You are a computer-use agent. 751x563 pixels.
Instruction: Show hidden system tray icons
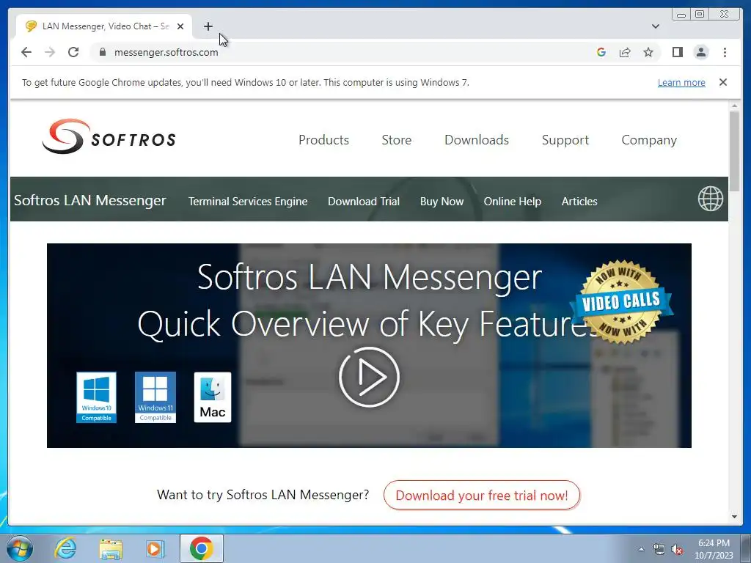(641, 549)
